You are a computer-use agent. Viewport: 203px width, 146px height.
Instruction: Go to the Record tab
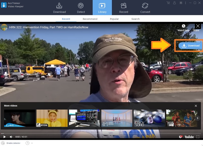pyautogui.click(x=124, y=8)
